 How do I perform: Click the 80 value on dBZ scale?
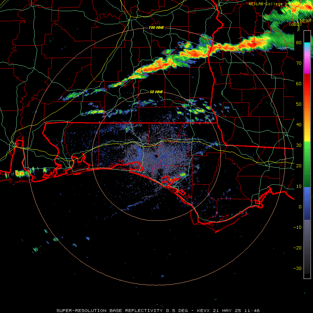pos(299,42)
